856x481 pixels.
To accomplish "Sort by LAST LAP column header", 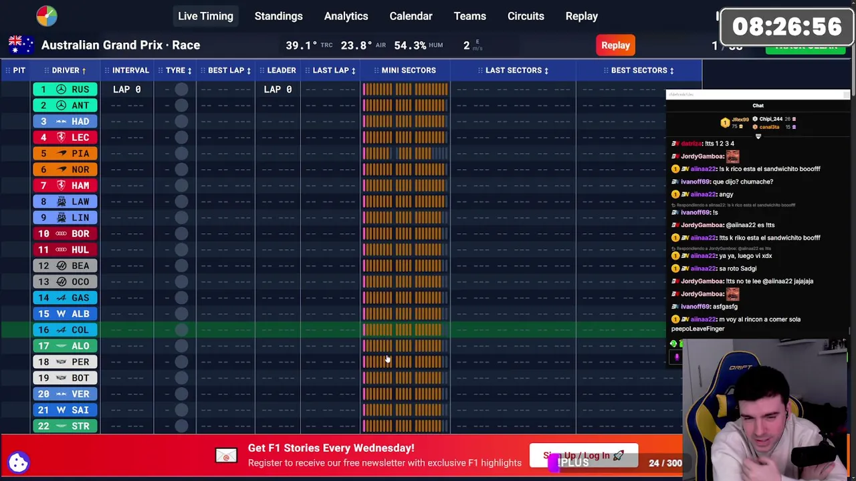I will (330, 70).
